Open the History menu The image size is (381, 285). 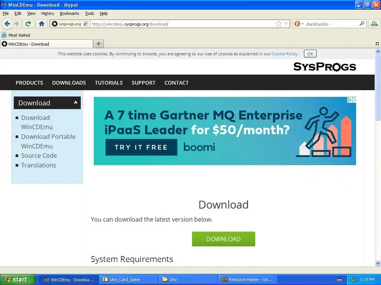coord(48,13)
